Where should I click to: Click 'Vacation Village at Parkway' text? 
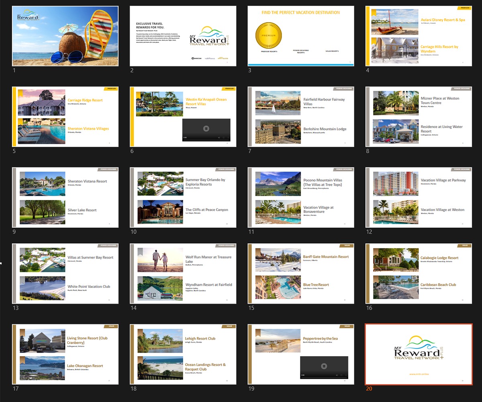(x=443, y=180)
